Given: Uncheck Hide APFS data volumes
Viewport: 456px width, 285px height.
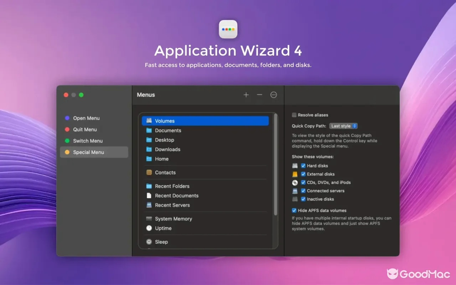Looking at the screenshot, I should (294, 211).
